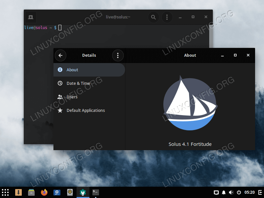Open the Raven sidebar via the exit-arrow icon
264x198 pixels.
pos(260,192)
